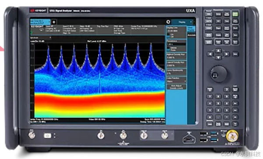Expand the blue screen tab dropdown arrow
Image resolution: width=263 pixels, height=159 pixels.
point(49,22)
